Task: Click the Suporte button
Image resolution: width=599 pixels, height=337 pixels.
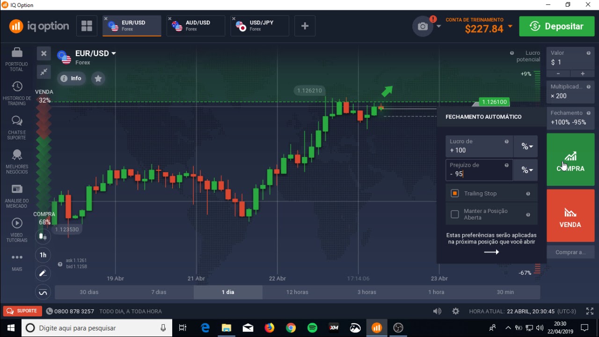Action: click(22, 311)
